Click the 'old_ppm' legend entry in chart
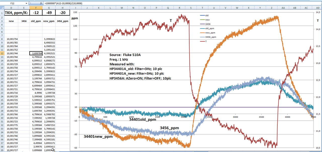The image size is (322, 152). click(207, 28)
